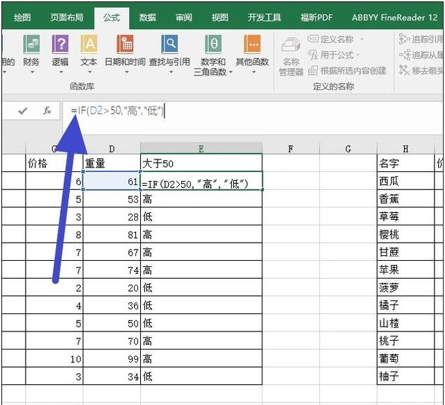
Task: Open the 查找与引用 lookup functions icon
Action: pos(169,46)
